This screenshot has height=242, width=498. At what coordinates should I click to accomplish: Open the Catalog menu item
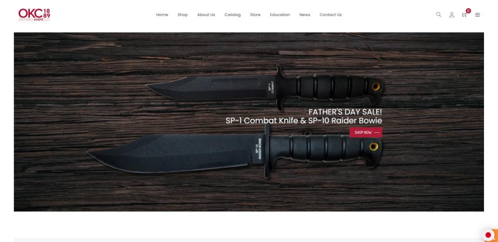tap(233, 14)
